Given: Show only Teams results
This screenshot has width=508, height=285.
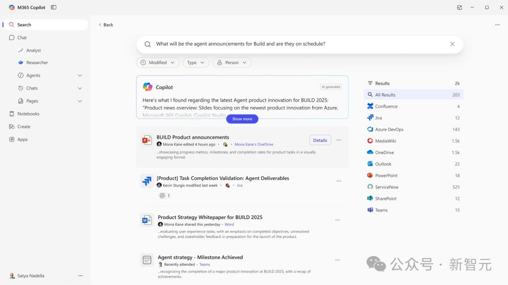Looking at the screenshot, I should [x=381, y=210].
